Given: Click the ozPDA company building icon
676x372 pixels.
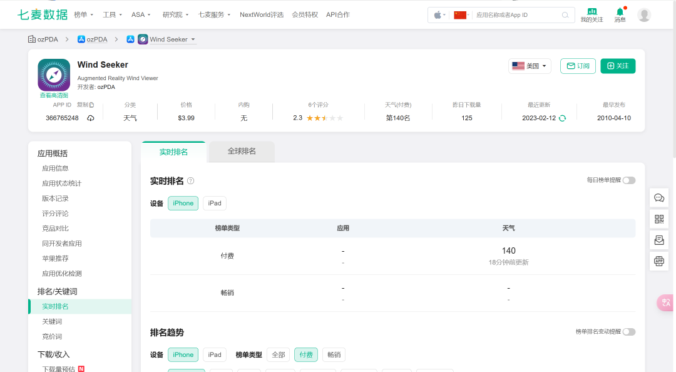Looking at the screenshot, I should click(32, 39).
